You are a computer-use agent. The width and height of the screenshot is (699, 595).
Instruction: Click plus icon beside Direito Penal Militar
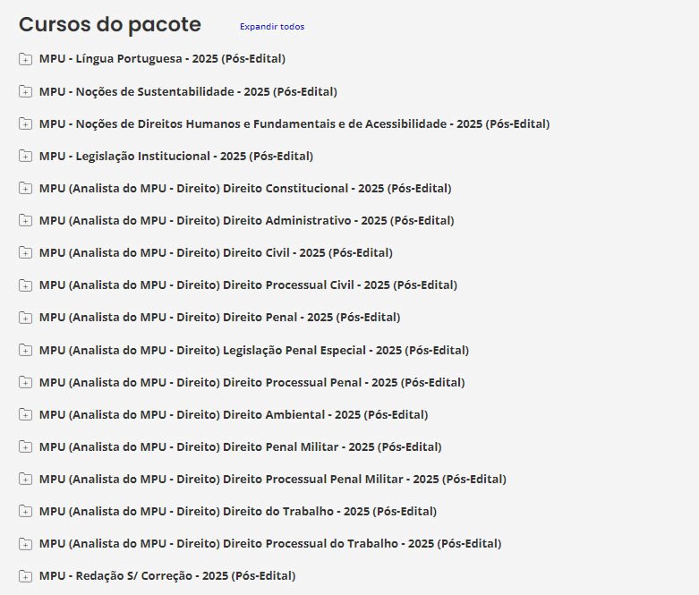pyautogui.click(x=25, y=447)
